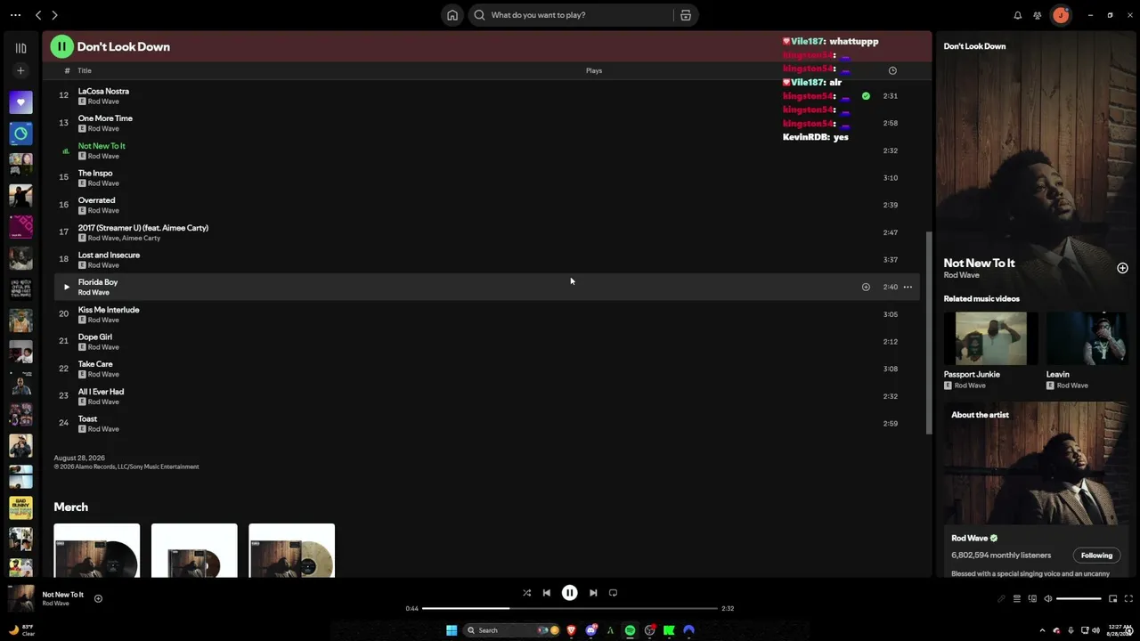Open Leavin music video

point(1087,338)
